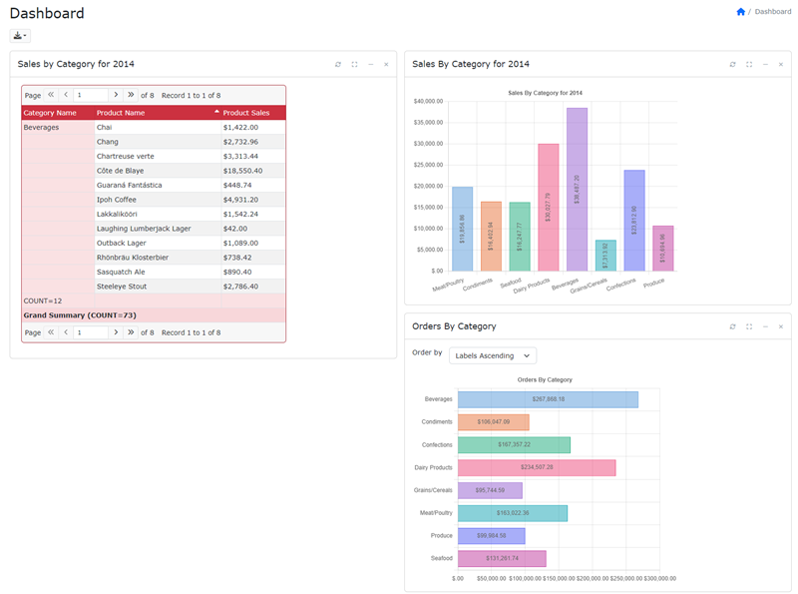The image size is (798, 594).
Task: Collapse the Orders By Category panel
Action: (765, 326)
